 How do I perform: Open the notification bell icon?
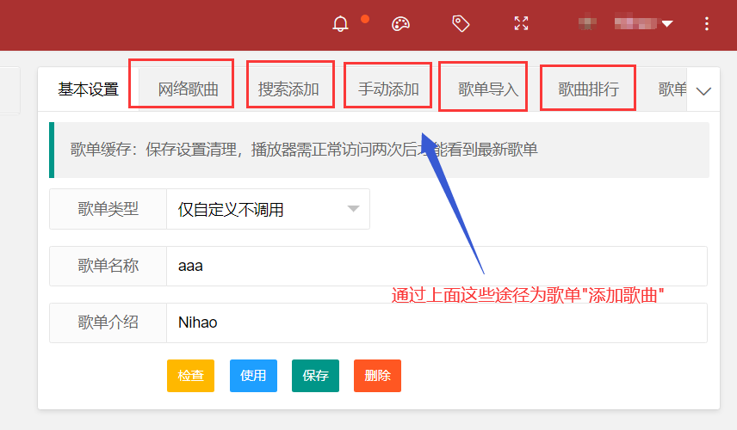340,24
